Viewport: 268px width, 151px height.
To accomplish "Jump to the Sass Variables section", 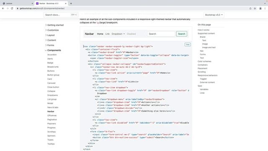I will click(x=204, y=89).
